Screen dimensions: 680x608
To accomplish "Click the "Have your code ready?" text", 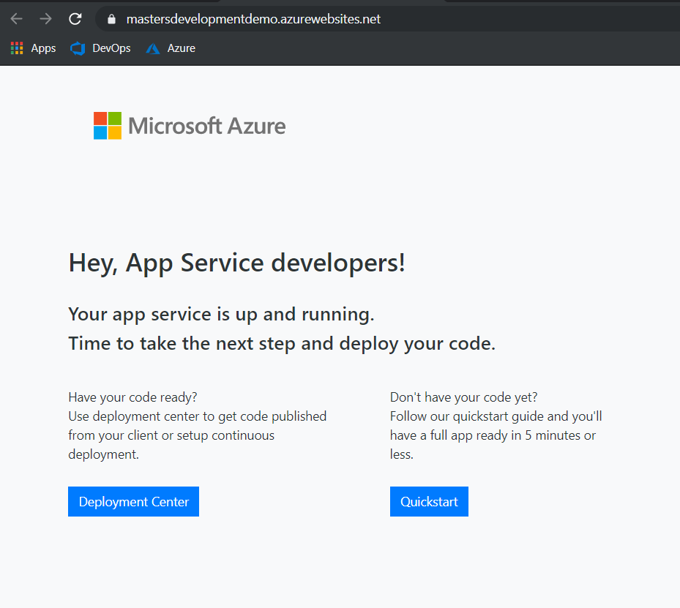I will 132,397.
